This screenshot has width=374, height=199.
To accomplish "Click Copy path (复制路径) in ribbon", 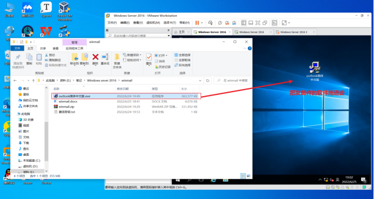I will [53, 60].
